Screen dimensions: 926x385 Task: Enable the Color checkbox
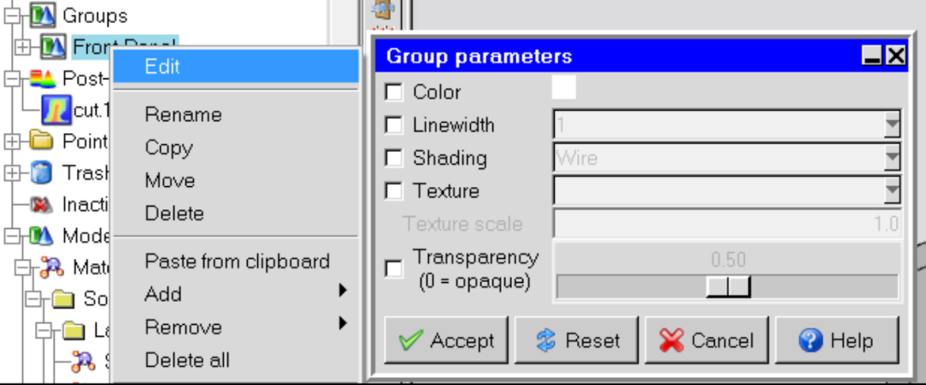coord(394,92)
